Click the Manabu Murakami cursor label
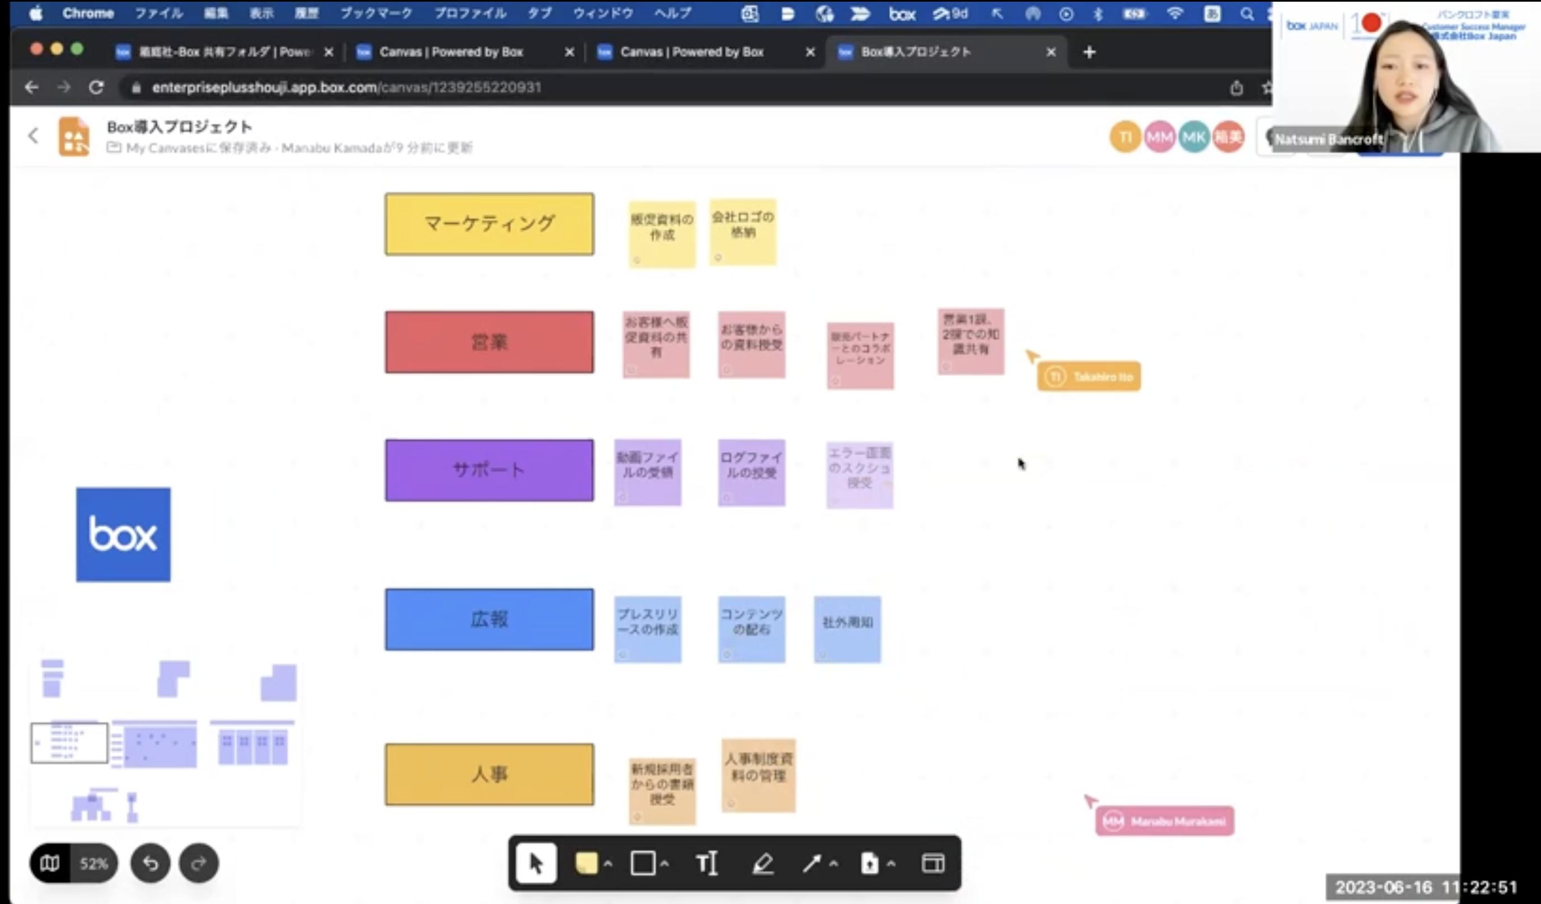This screenshot has width=1541, height=904. (x=1164, y=821)
